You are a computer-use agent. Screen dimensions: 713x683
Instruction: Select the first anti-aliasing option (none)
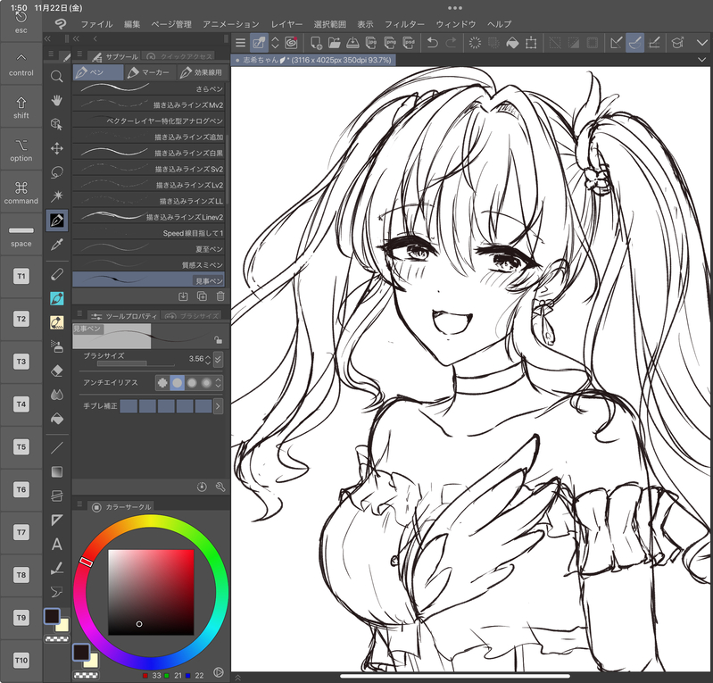[162, 383]
